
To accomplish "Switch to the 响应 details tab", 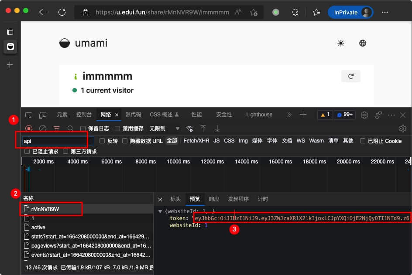I will (214, 199).
